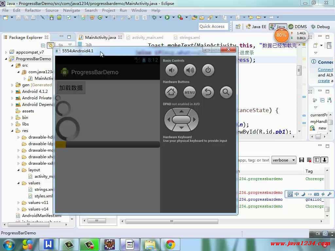Click the Run green play toolbar icon

point(167,17)
